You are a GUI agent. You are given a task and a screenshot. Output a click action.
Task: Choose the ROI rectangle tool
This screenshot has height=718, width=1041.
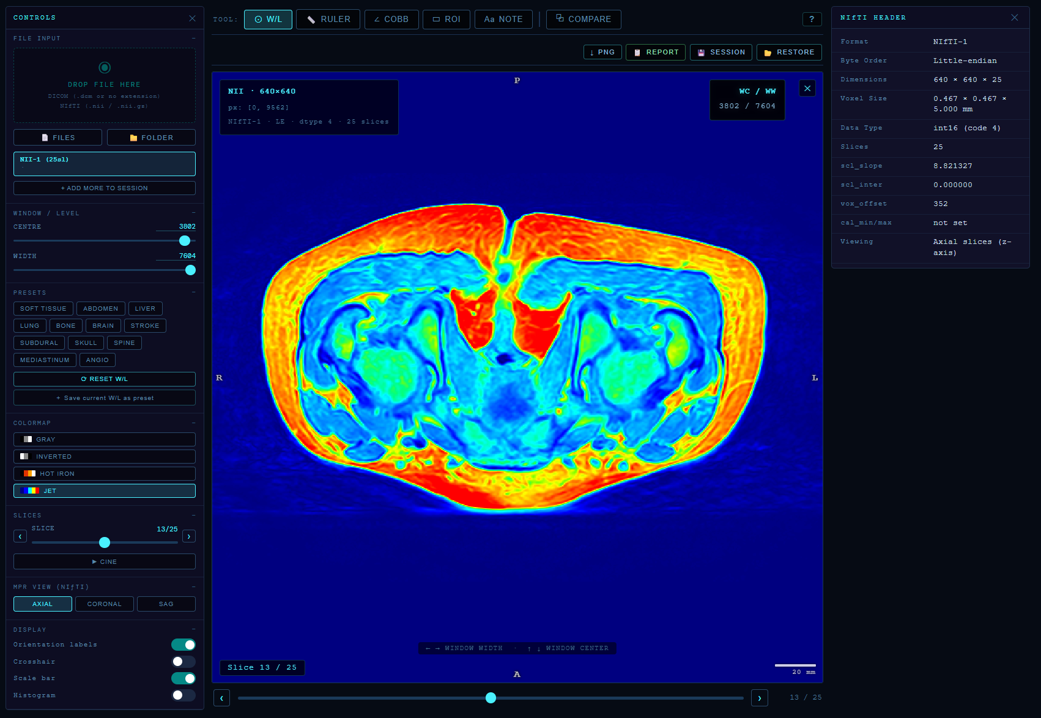446,20
